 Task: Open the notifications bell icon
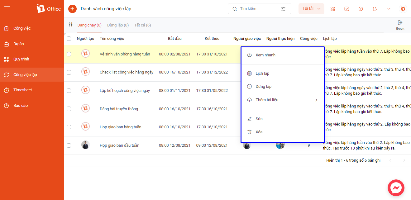(375, 9)
